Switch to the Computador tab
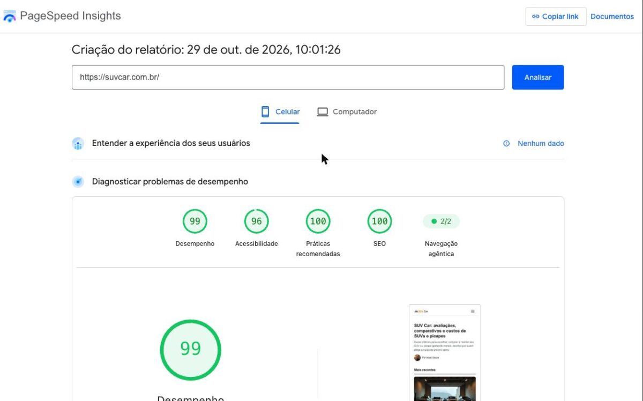This screenshot has height=401, width=643. click(347, 112)
